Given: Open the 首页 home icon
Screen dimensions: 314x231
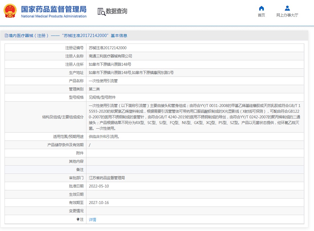Looking at the screenshot, I should pos(261,8).
